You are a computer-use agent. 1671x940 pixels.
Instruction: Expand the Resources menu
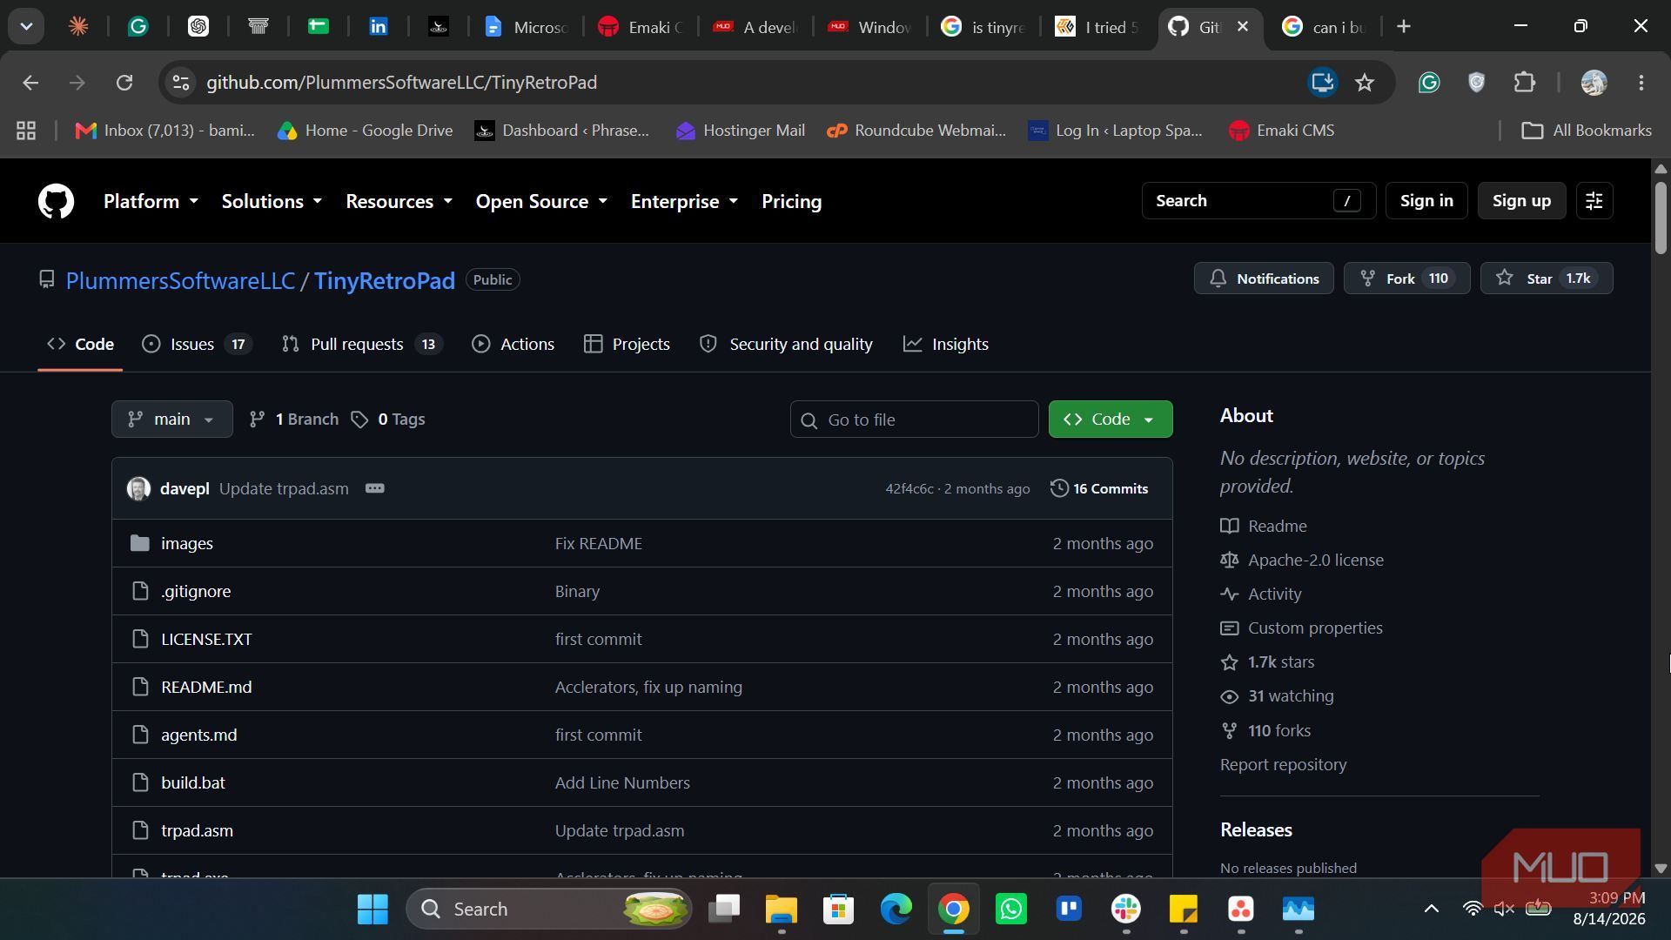click(x=399, y=201)
